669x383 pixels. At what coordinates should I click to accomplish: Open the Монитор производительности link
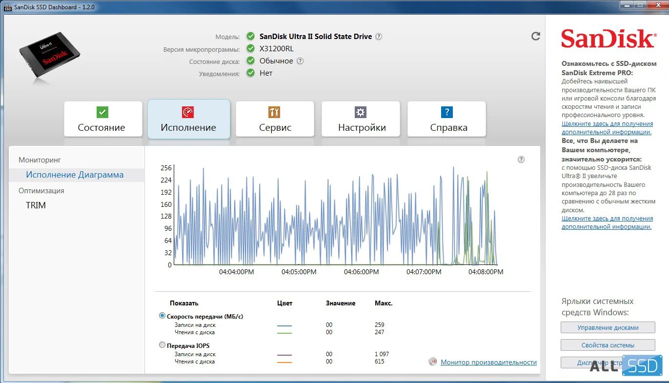488,362
